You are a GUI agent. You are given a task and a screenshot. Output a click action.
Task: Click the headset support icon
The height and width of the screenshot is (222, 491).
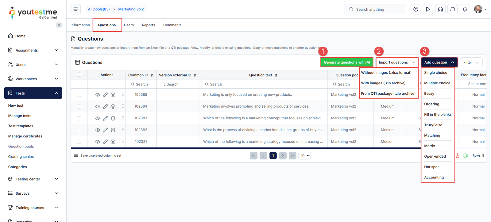point(440,9)
